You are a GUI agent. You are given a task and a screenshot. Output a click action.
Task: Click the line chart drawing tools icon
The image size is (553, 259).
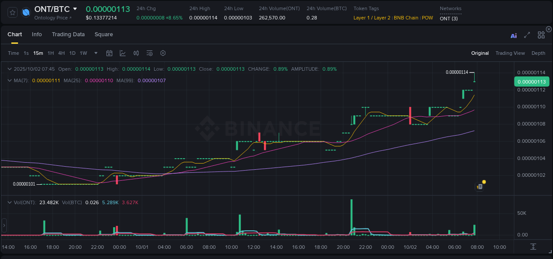pos(123,53)
